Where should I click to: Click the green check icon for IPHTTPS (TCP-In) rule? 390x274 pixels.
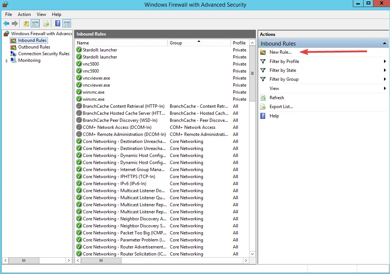[79, 177]
